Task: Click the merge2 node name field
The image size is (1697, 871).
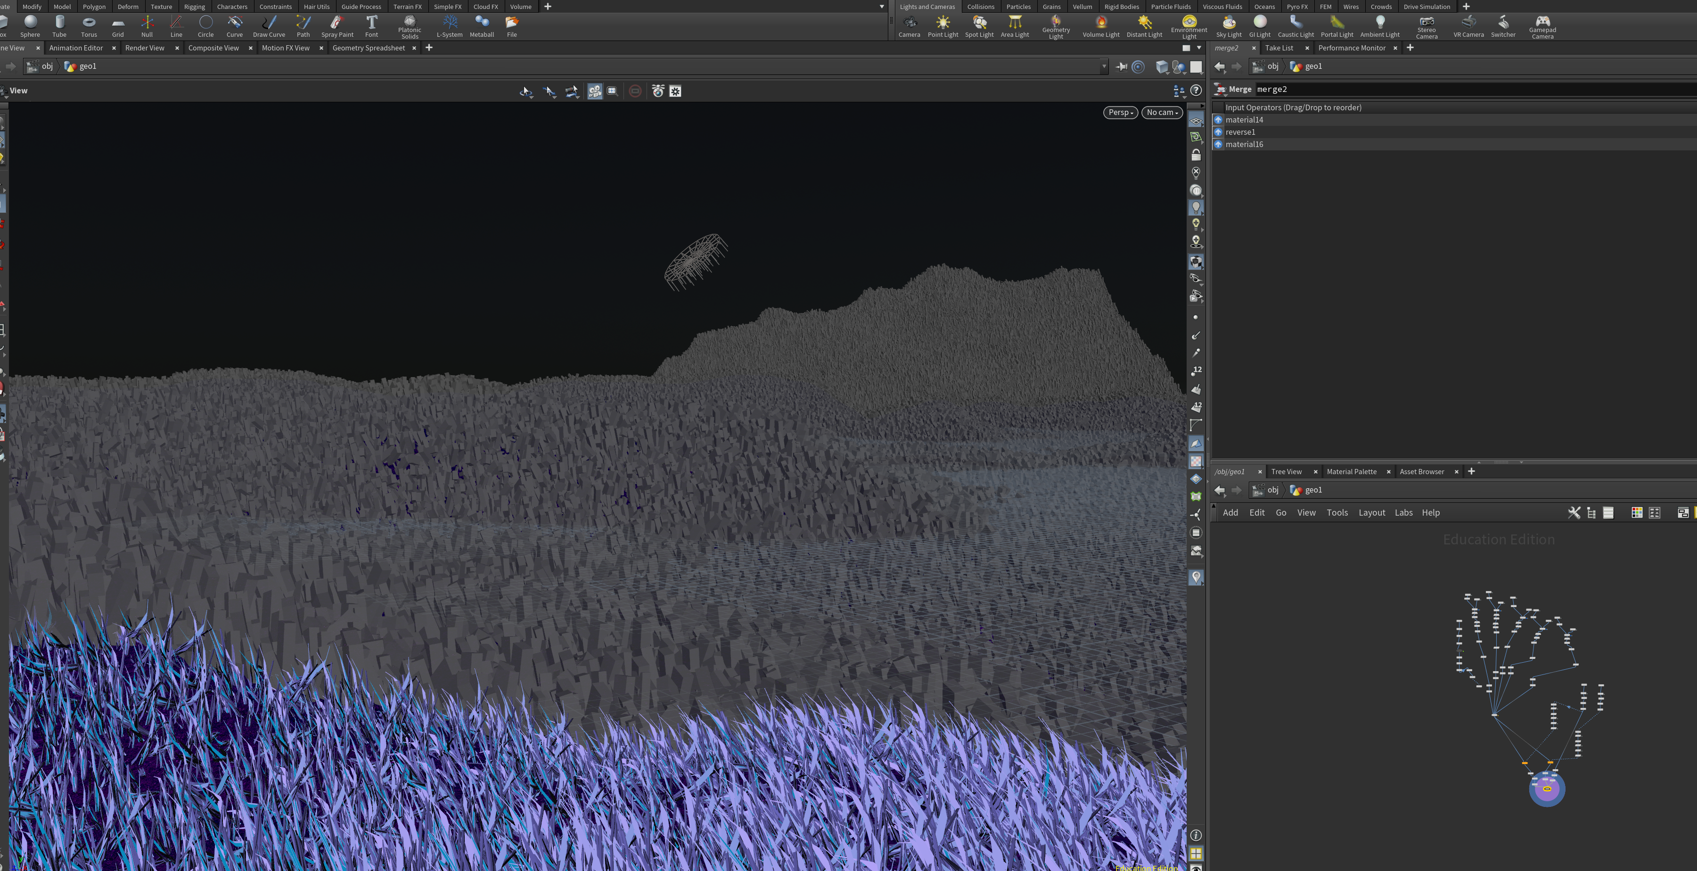Action: (x=1476, y=90)
